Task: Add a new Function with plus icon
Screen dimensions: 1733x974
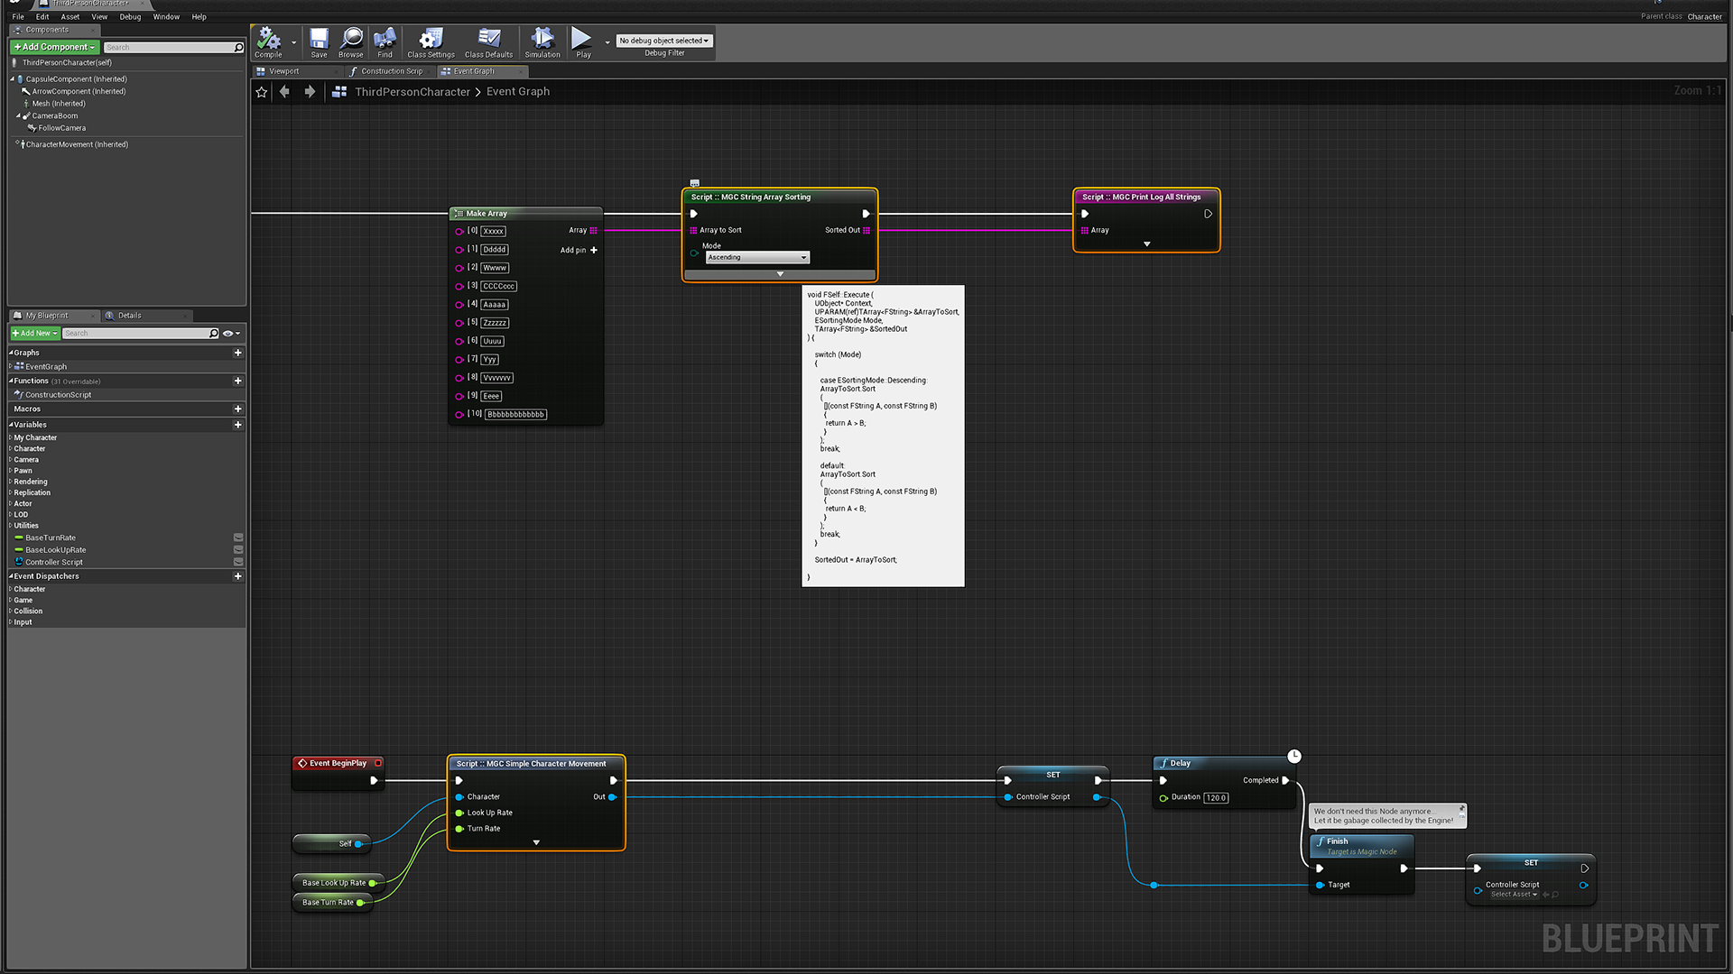Action: point(238,381)
